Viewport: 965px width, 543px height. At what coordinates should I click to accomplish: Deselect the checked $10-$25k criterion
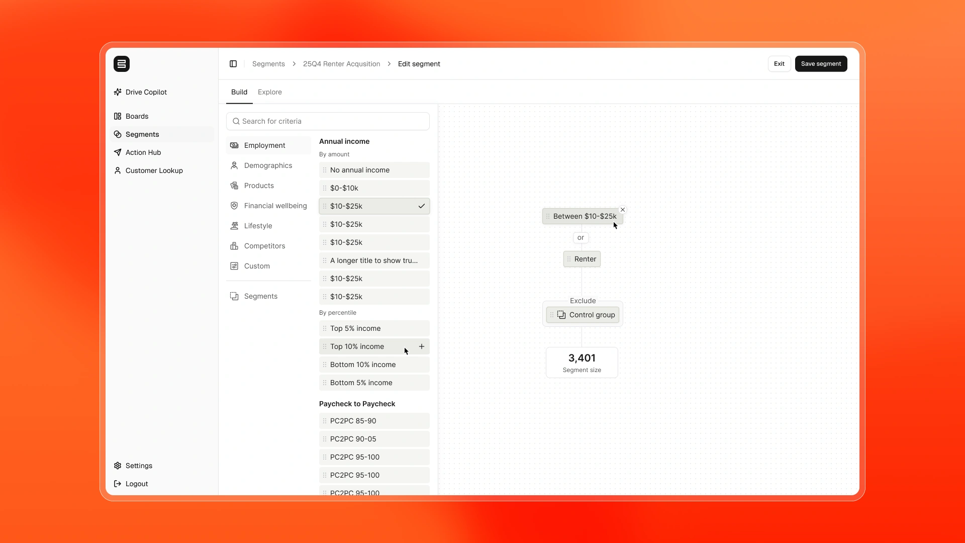[421, 206]
